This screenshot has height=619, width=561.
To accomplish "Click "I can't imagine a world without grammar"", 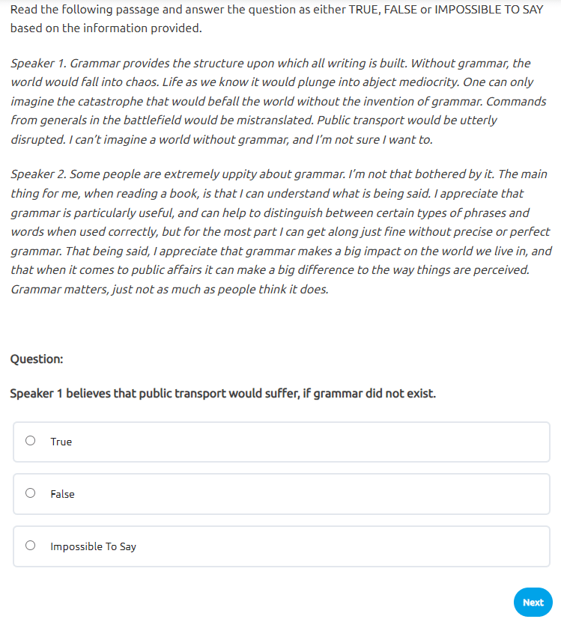I will [x=176, y=140].
